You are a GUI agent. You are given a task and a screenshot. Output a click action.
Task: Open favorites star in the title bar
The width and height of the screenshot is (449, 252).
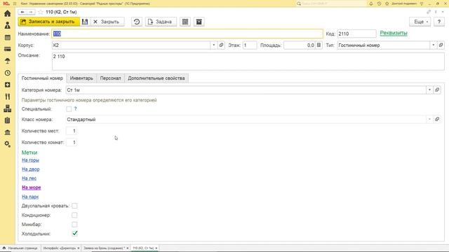[387, 3]
